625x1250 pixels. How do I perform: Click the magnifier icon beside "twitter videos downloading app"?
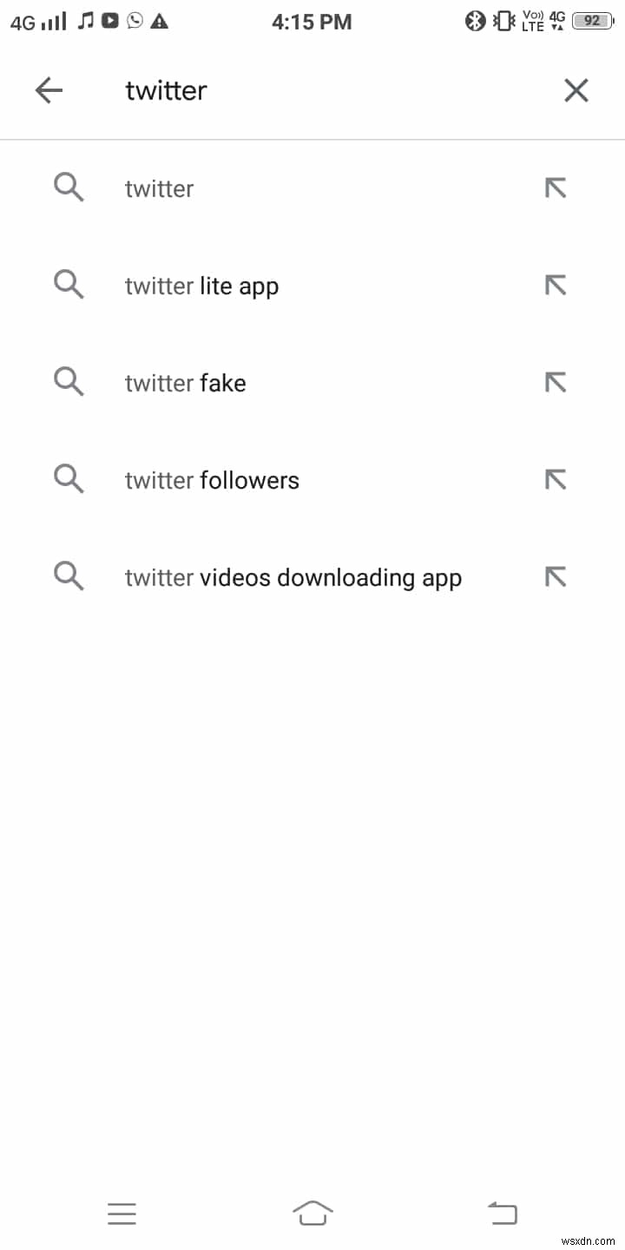pyautogui.click(x=69, y=576)
